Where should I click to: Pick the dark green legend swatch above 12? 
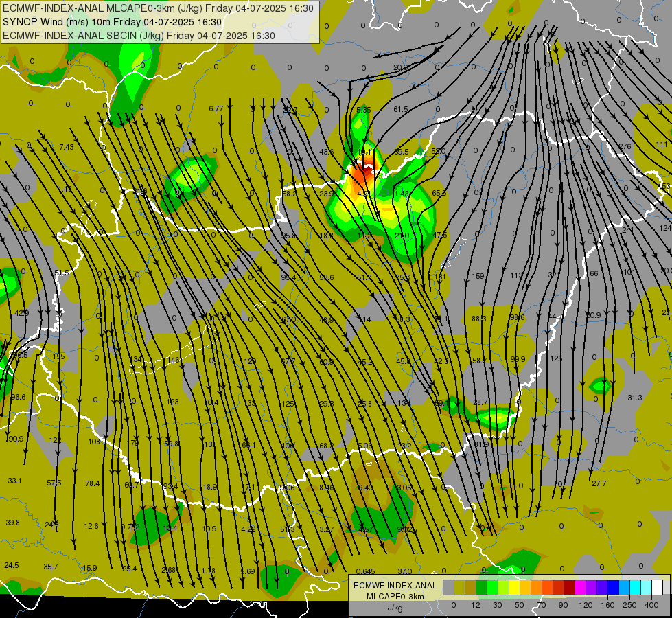[x=481, y=588]
